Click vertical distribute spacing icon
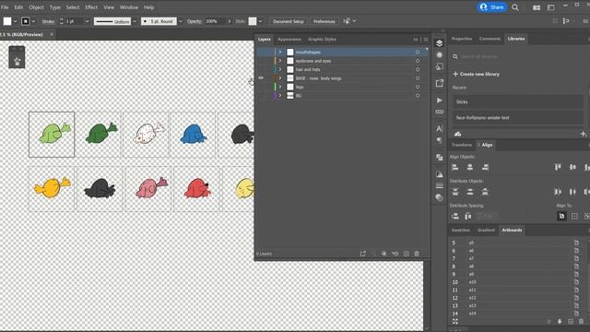Viewport: 590px width, 332px height. (x=454, y=216)
